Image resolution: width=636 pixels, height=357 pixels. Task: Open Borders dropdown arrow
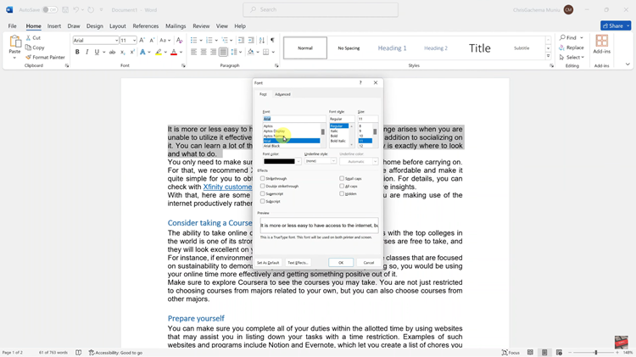pos(273,52)
